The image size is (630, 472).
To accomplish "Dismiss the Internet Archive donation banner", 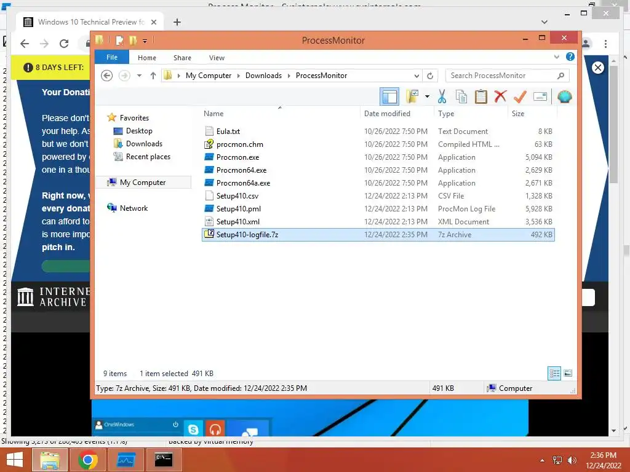I will (598, 68).
